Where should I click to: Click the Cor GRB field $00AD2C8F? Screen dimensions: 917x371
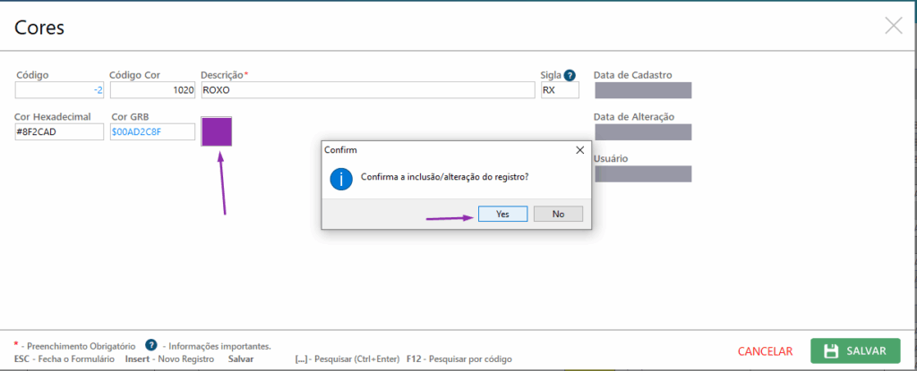(x=152, y=132)
